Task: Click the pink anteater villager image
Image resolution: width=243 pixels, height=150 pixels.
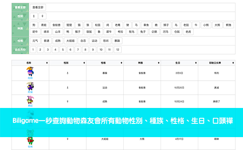Action: pos(30,100)
